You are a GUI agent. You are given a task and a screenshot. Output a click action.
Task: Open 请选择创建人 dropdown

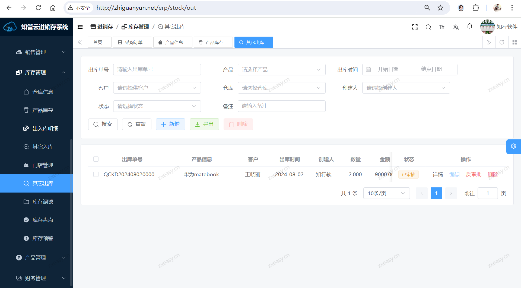[406, 88]
